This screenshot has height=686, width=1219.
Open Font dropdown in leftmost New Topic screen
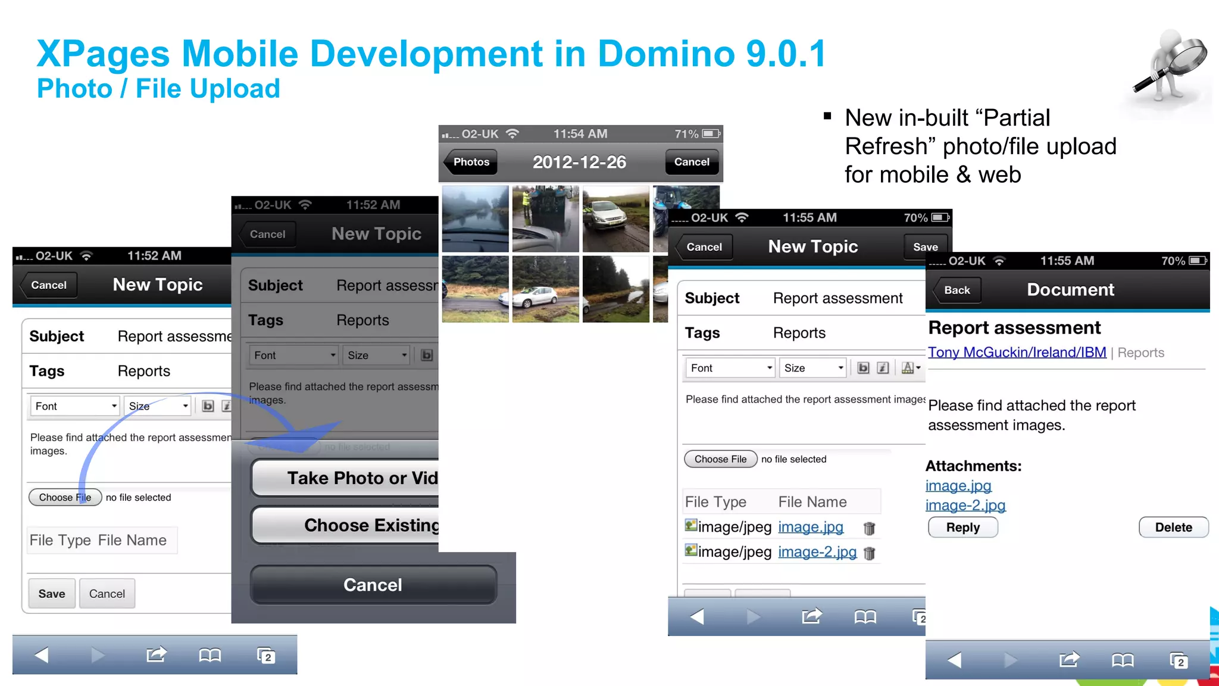click(75, 406)
